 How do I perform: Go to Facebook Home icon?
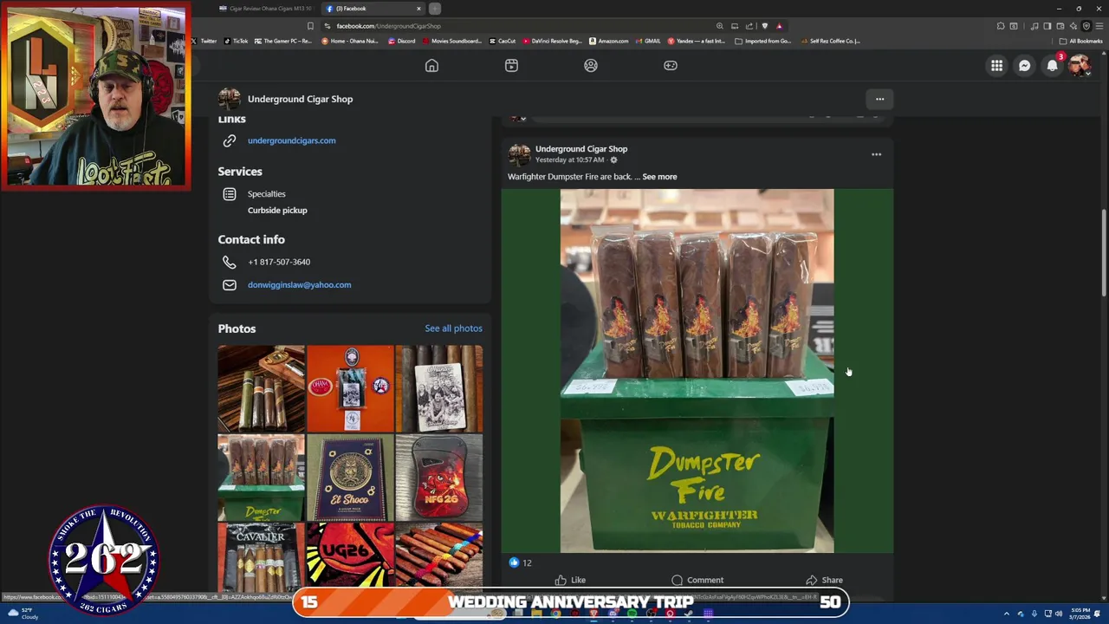pos(431,66)
